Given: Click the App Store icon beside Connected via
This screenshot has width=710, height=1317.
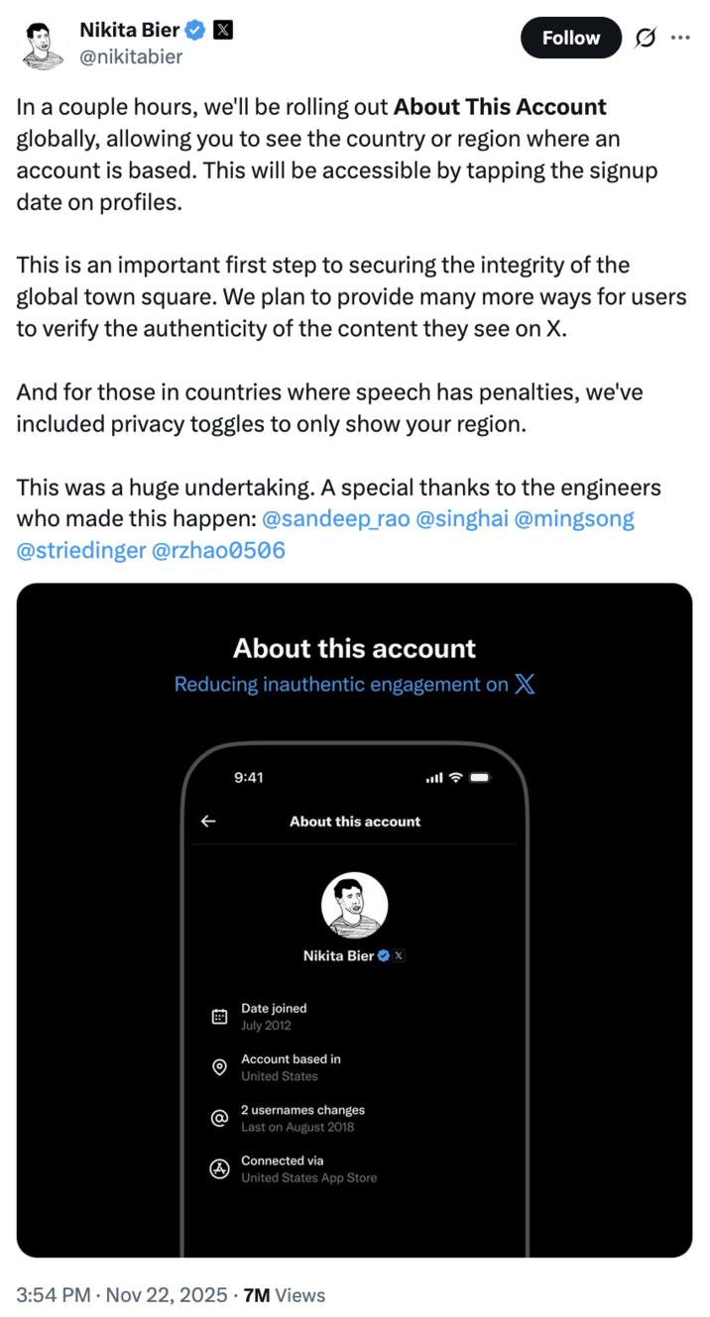Looking at the screenshot, I should (219, 1168).
